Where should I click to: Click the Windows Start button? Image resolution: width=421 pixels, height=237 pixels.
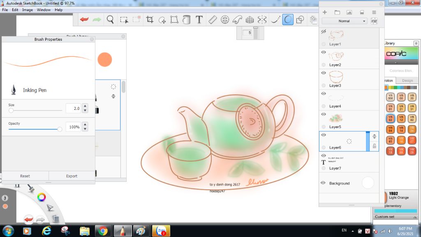[8, 231]
